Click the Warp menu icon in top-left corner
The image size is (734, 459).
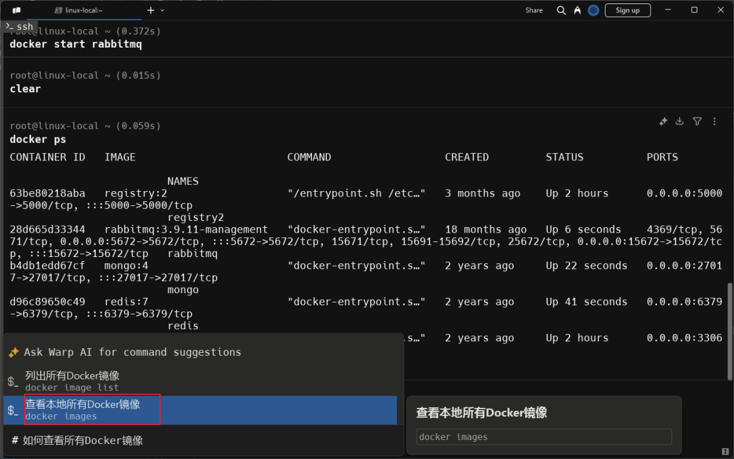16,10
